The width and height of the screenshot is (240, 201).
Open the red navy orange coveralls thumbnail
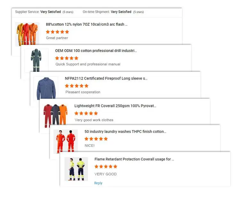point(55,116)
